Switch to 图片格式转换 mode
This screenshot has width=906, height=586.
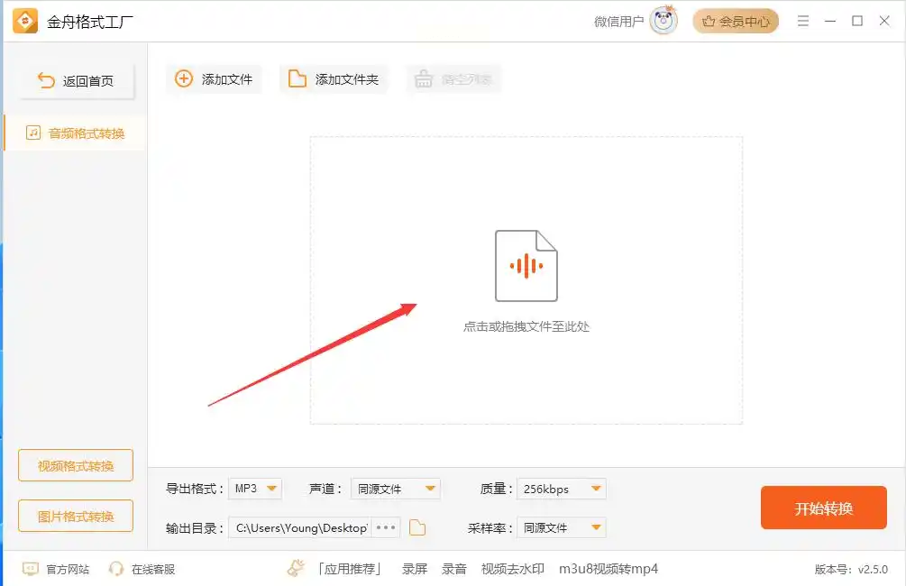click(x=76, y=516)
